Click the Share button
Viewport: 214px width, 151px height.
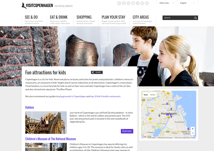click(97, 72)
